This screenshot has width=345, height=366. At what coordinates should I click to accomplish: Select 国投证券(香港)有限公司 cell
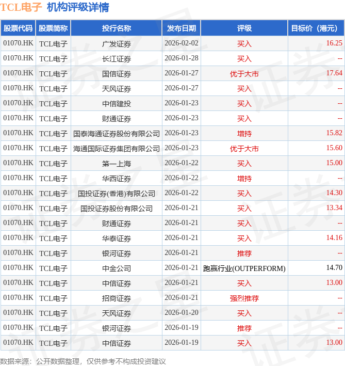[117, 194]
